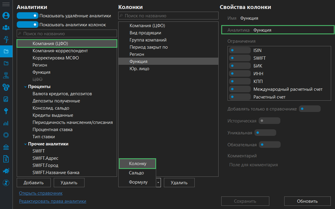The image size is (335, 209).
Task: Collapse the 'Проценты' group
Action: point(25,87)
